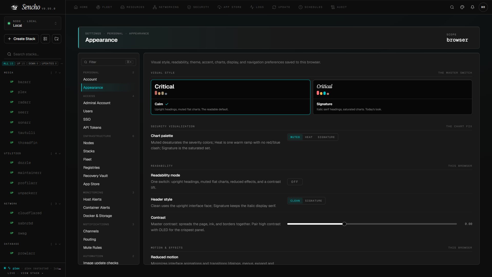Click the Sencho logo icon
This screenshot has width=492, height=277.
pyautogui.click(x=14, y=7)
